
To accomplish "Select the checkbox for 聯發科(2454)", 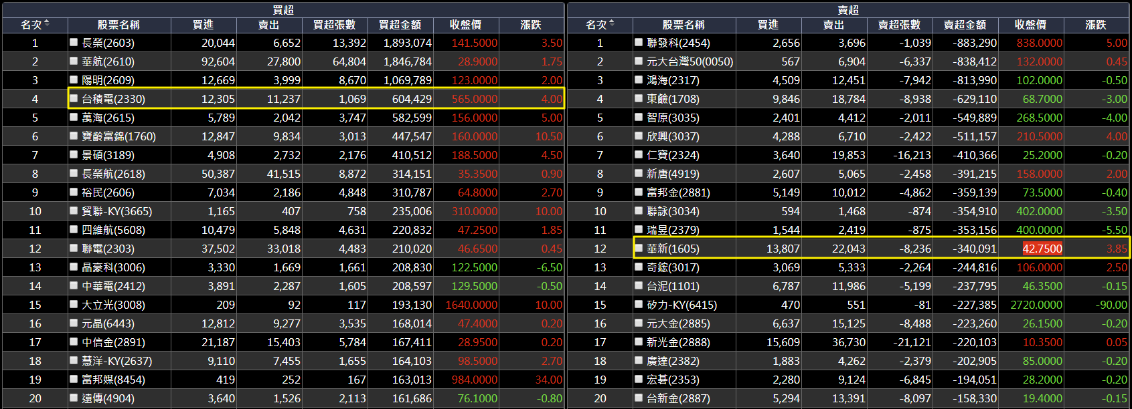I will (x=639, y=42).
